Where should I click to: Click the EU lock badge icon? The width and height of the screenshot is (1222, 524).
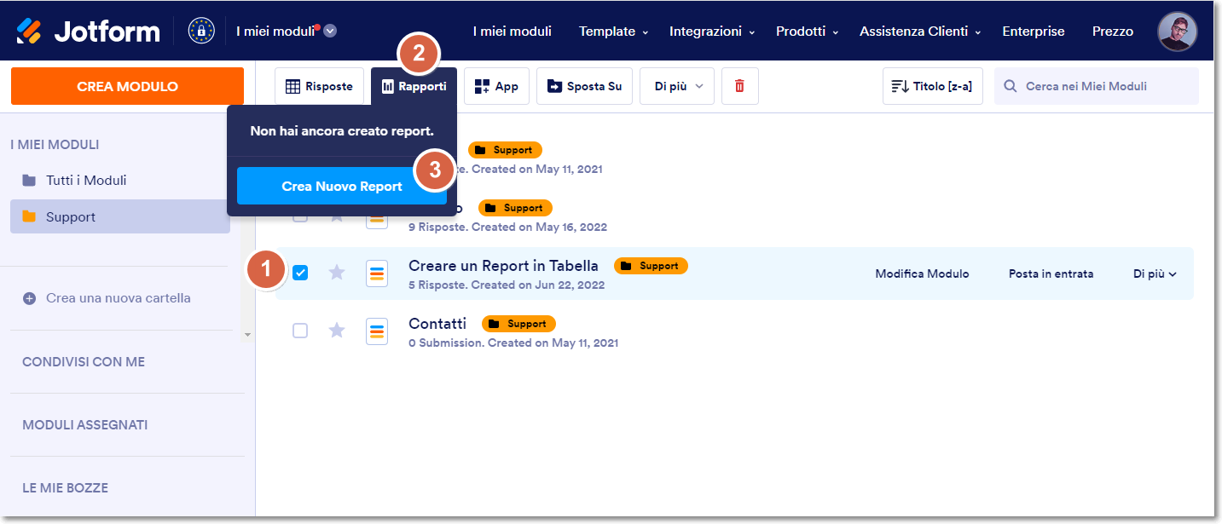[x=201, y=31]
